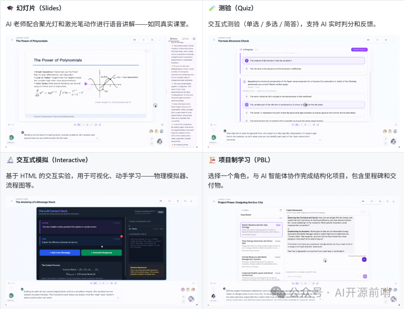The image size is (404, 309).
Task: Delete the user message with red close icon
Action: (x=121, y=236)
